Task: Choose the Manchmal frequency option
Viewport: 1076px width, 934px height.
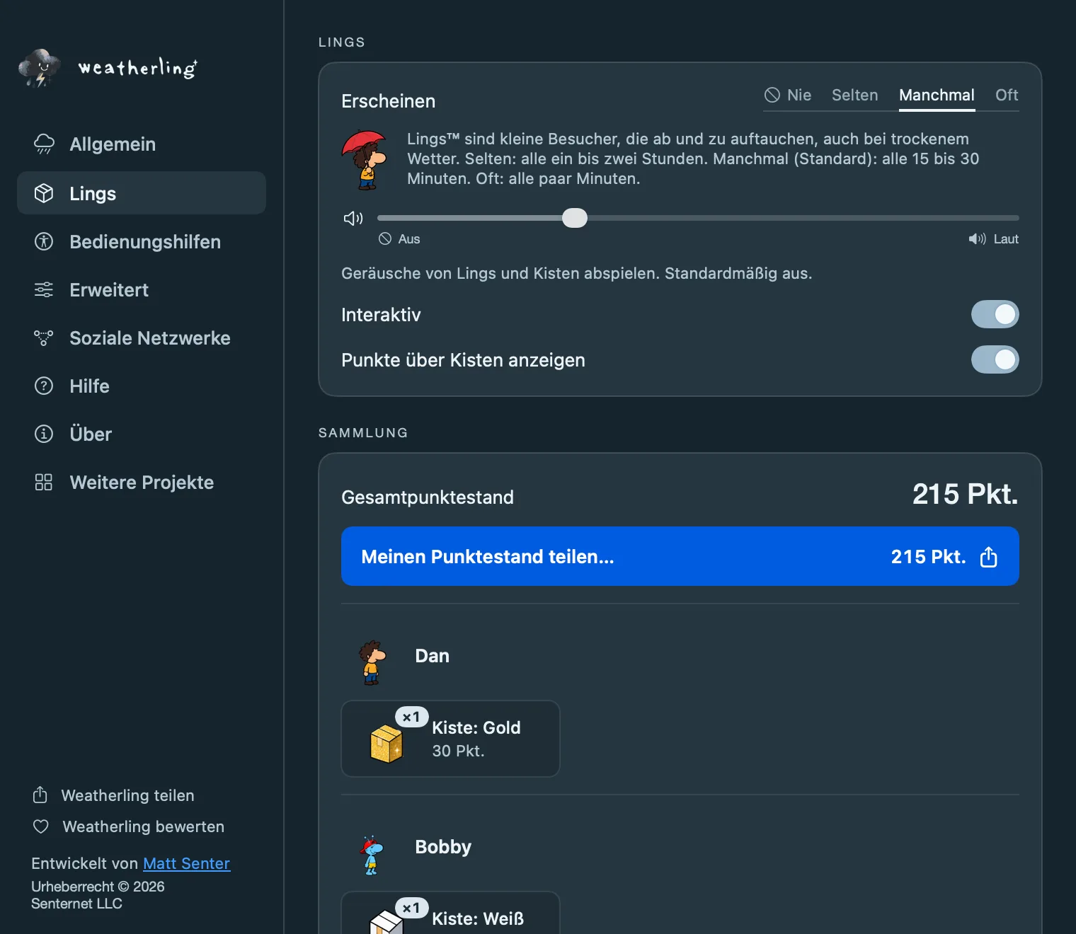Action: 937,95
